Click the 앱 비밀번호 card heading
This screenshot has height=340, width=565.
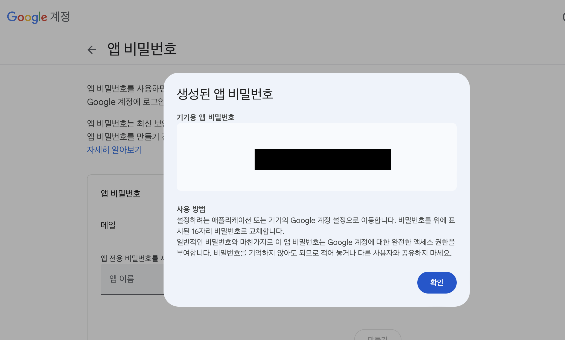(121, 194)
